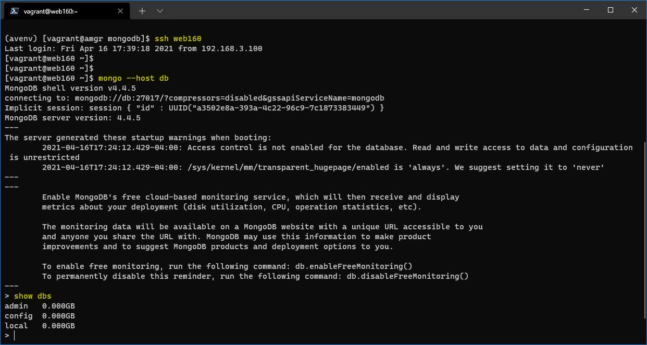Image resolution: width=647 pixels, height=345 pixels.
Task: Click the 'config' database name
Action: [x=18, y=316]
